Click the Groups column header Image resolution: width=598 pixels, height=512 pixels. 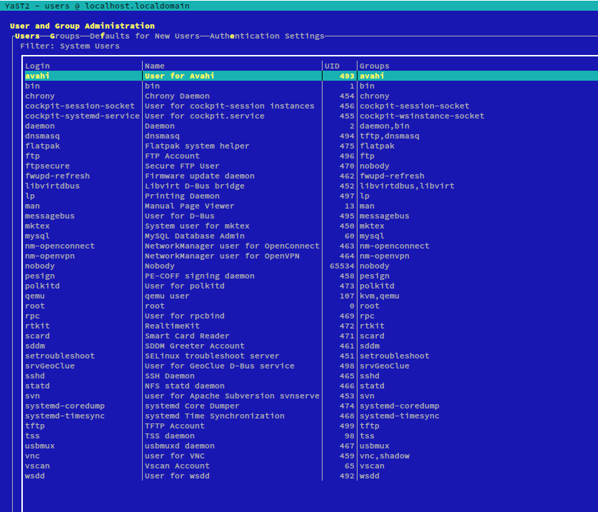pos(374,66)
